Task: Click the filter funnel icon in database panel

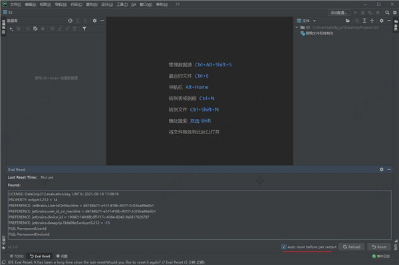Action: 84,29
